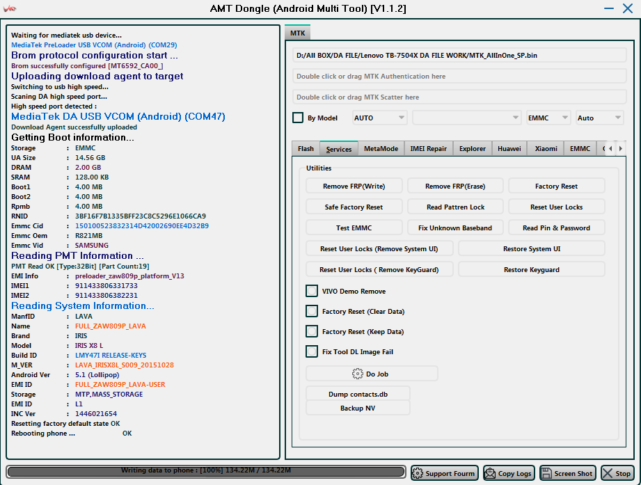641x485 pixels.
Task: Close the AMT Dongle window
Action: click(x=628, y=8)
